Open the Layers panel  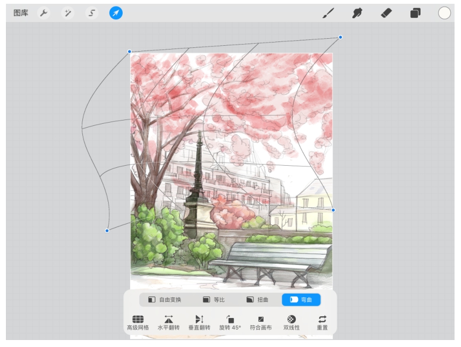point(415,13)
